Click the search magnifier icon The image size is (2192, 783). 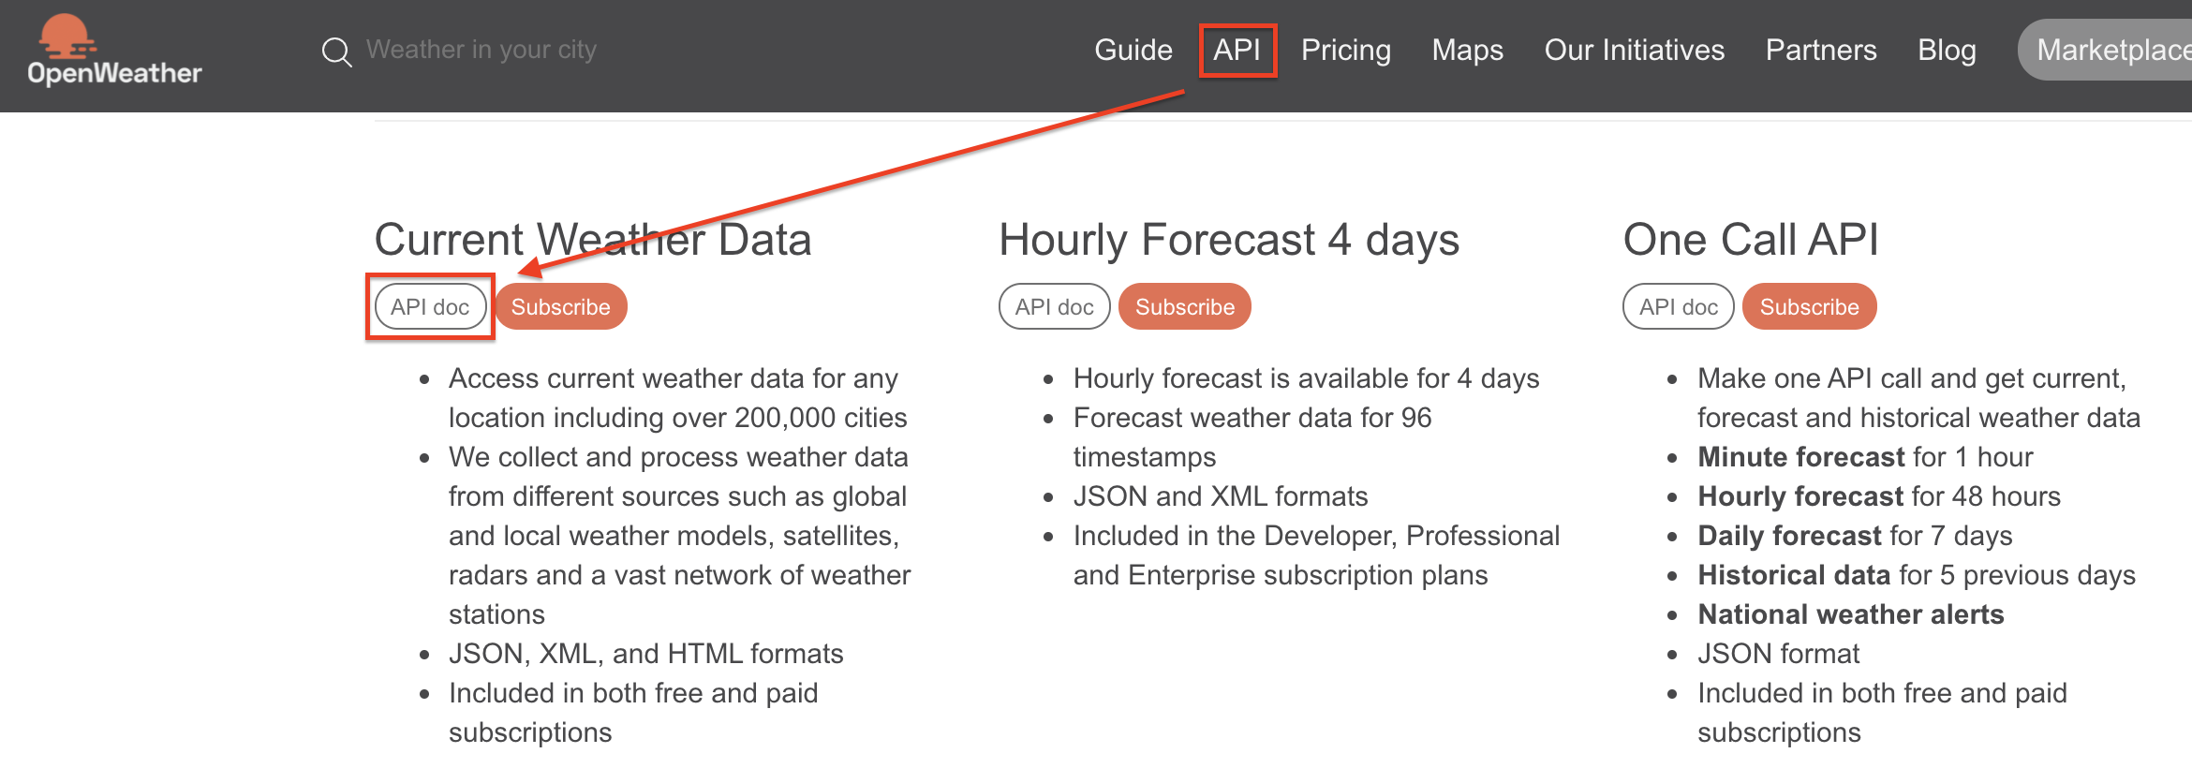click(x=336, y=52)
